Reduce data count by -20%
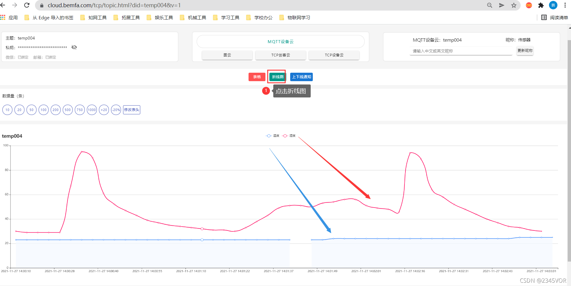 pyautogui.click(x=116, y=110)
